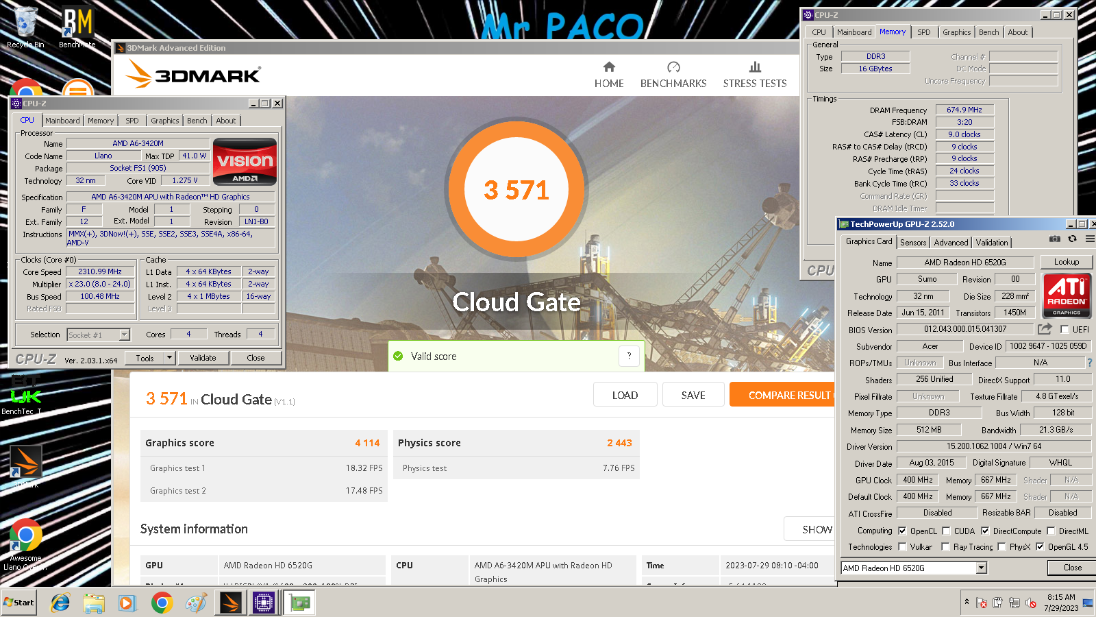Show hidden tray icons arrow
This screenshot has height=617, width=1096.
pyautogui.click(x=967, y=602)
